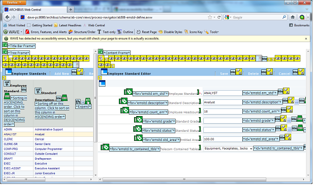Reload the page with the refresh arrow
Image resolution: width=314 pixels, height=185 pixels.
219,17
